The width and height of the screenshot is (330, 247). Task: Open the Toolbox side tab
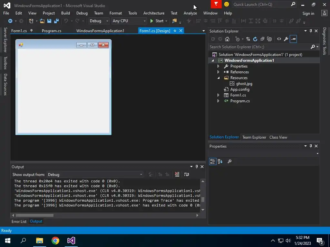[x=5, y=63]
